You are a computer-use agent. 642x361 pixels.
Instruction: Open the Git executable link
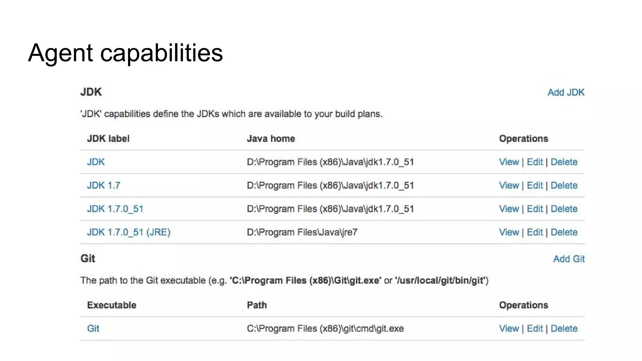[x=93, y=328]
